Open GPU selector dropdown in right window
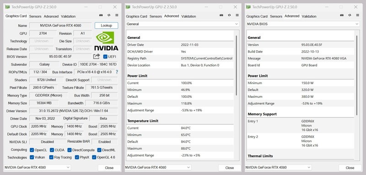 pos(278,167)
